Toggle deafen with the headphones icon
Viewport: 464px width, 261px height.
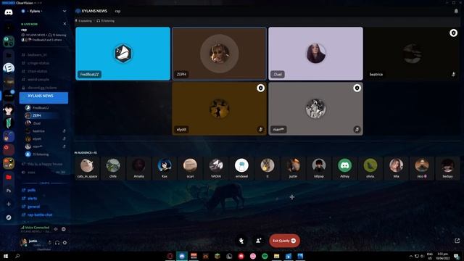57,243
